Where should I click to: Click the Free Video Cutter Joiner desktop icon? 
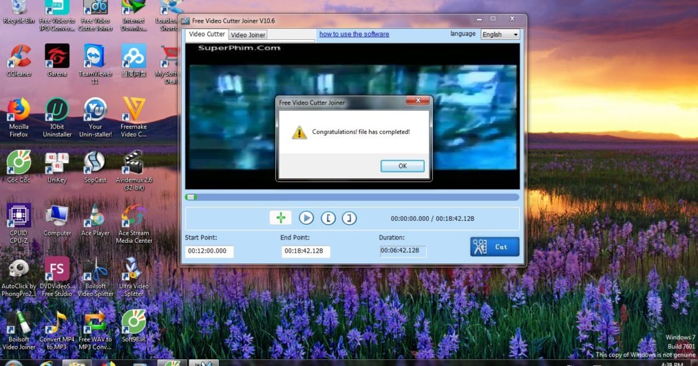(95, 15)
